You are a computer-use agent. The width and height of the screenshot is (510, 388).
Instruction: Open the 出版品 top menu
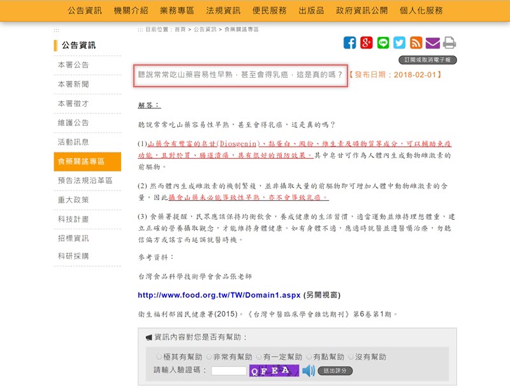[311, 11]
